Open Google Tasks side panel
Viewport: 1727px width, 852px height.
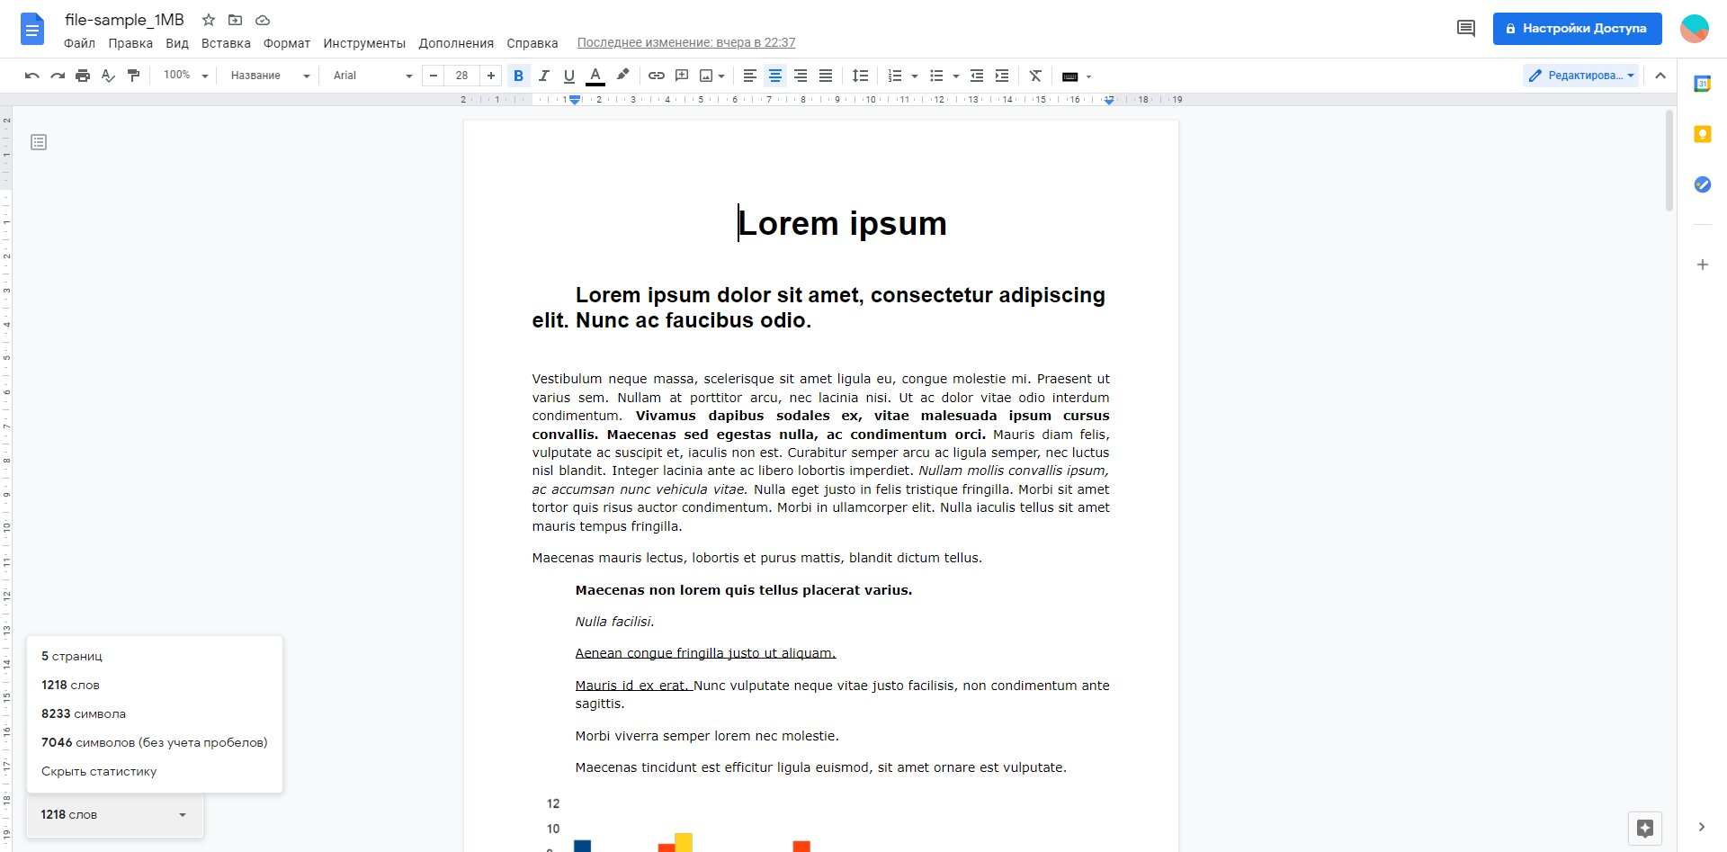(x=1702, y=184)
